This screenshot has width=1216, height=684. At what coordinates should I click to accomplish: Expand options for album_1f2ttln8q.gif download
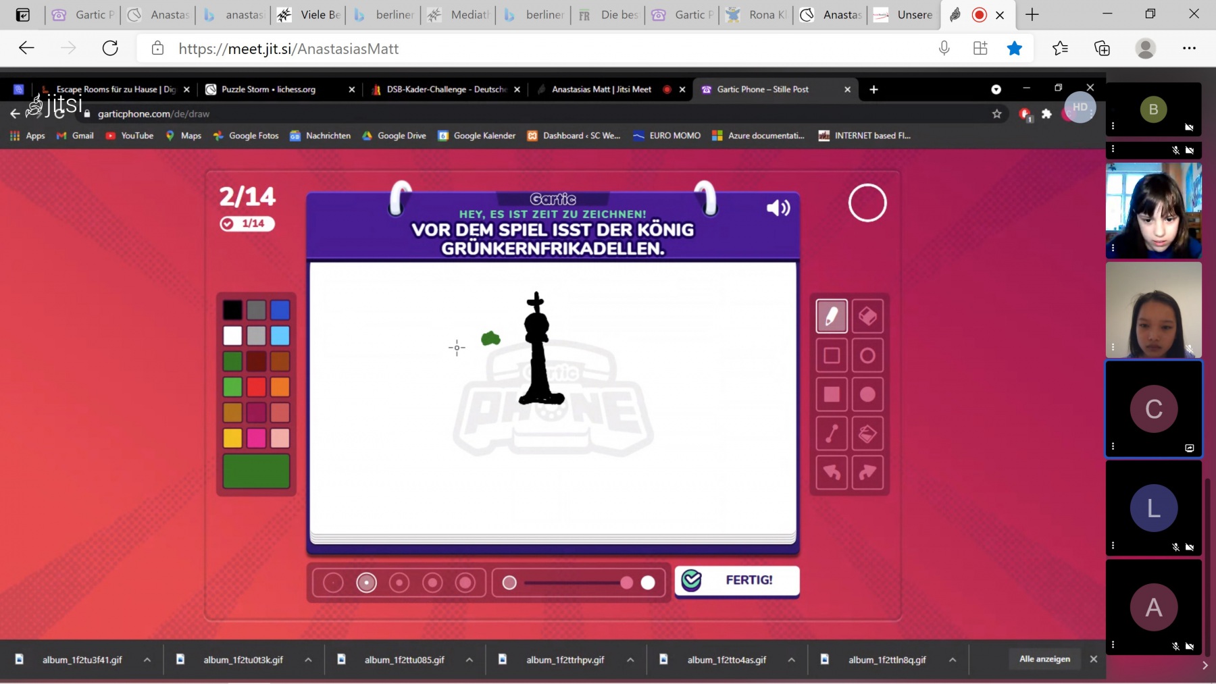coord(953,660)
